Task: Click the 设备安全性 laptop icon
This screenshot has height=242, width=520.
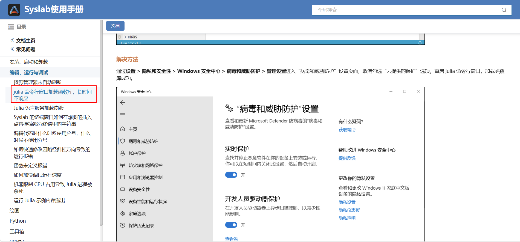Action: 123,189
